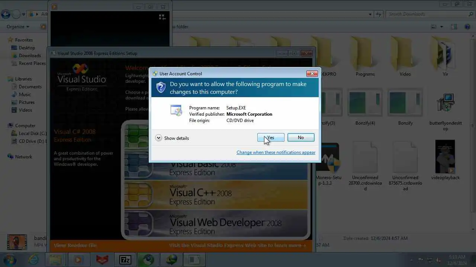
Task: Open the change view dropdown arrow
Action: (x=442, y=27)
